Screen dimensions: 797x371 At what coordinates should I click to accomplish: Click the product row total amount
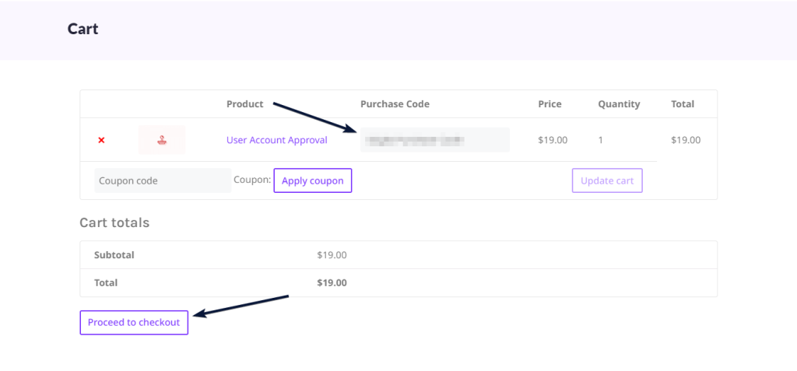pos(686,141)
